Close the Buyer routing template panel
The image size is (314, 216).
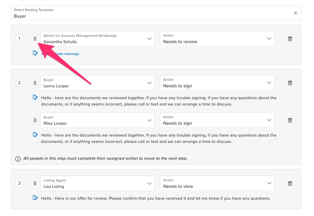click(296, 13)
